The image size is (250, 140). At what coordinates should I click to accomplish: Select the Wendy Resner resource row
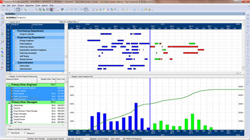(x=19, y=119)
